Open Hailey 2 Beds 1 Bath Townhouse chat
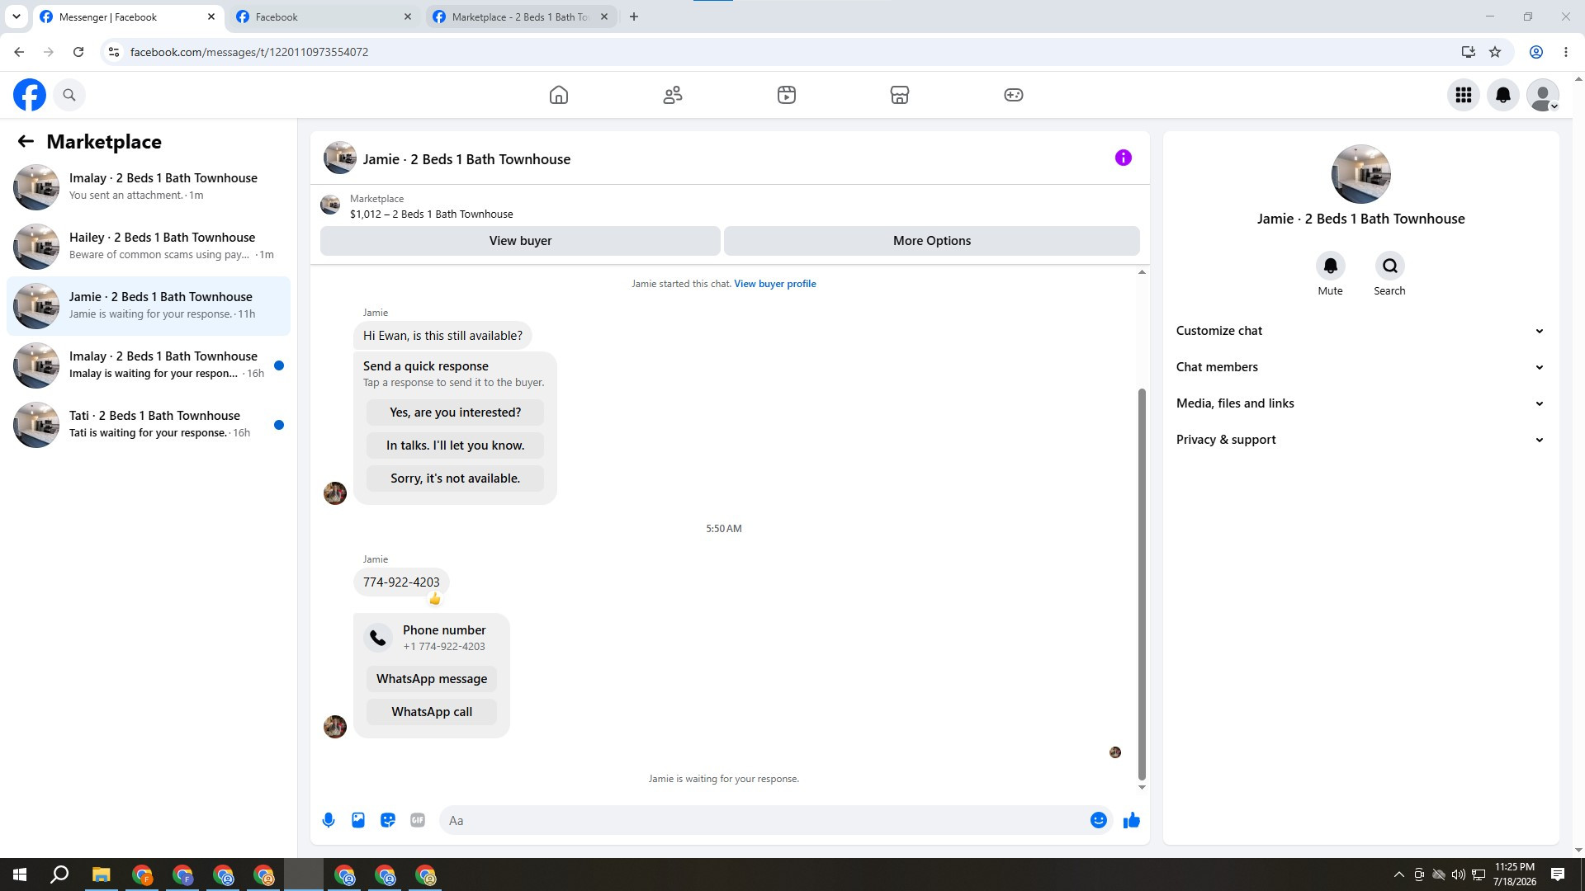This screenshot has height=891, width=1585. click(x=149, y=246)
